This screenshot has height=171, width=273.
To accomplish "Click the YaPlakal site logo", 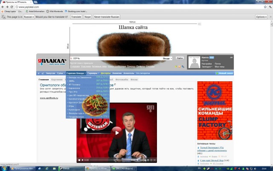I will point(52,62).
